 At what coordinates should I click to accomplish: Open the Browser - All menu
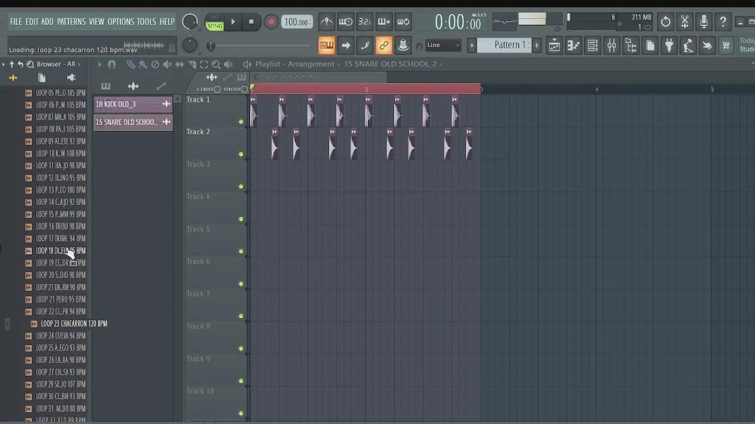55,64
